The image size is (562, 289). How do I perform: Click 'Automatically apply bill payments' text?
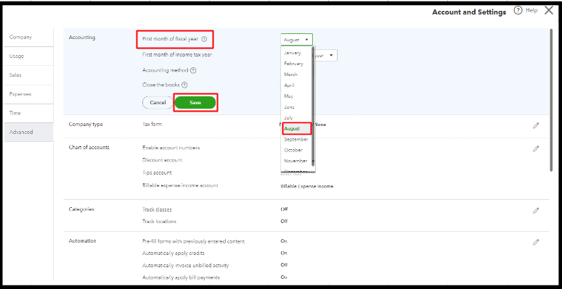pos(181,277)
